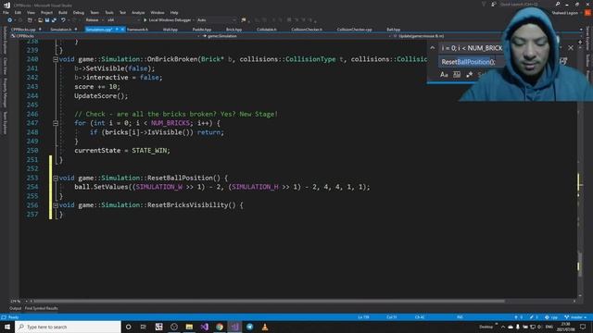The height and width of the screenshot is (333, 593).
Task: Toggle Match case in find box
Action: pos(444,75)
